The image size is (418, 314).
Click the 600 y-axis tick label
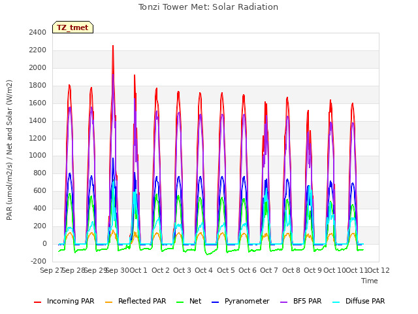pos(40,190)
